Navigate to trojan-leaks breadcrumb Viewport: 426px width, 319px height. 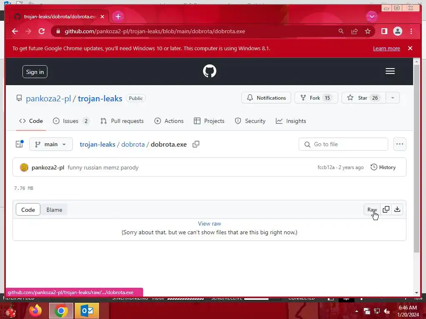point(97,144)
